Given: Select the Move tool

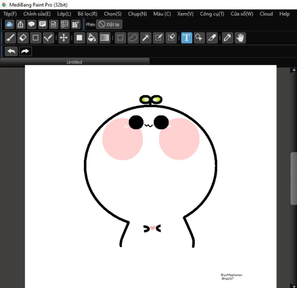Looking at the screenshot, I should pyautogui.click(x=64, y=38).
